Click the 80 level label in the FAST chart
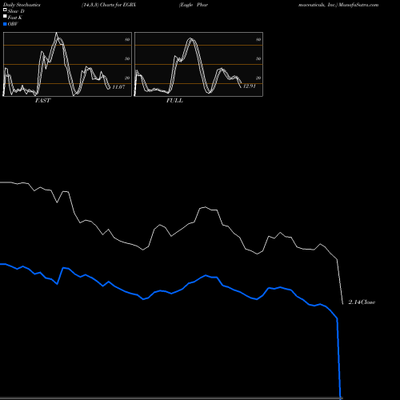This screenshot has height=400, width=400. 127,39
